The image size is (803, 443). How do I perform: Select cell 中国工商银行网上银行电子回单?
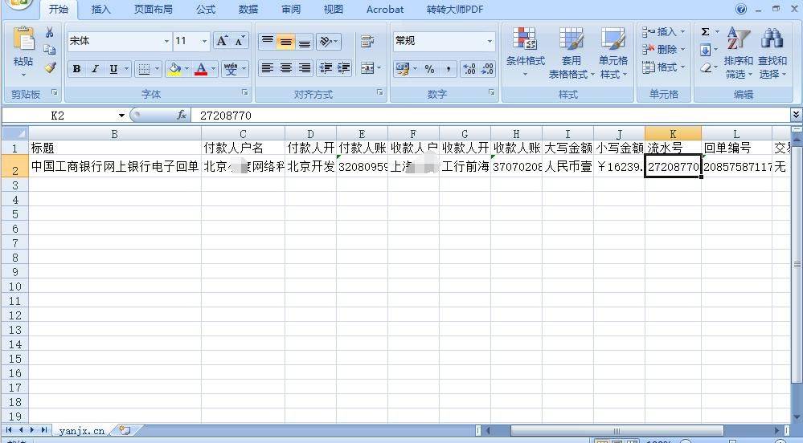115,166
